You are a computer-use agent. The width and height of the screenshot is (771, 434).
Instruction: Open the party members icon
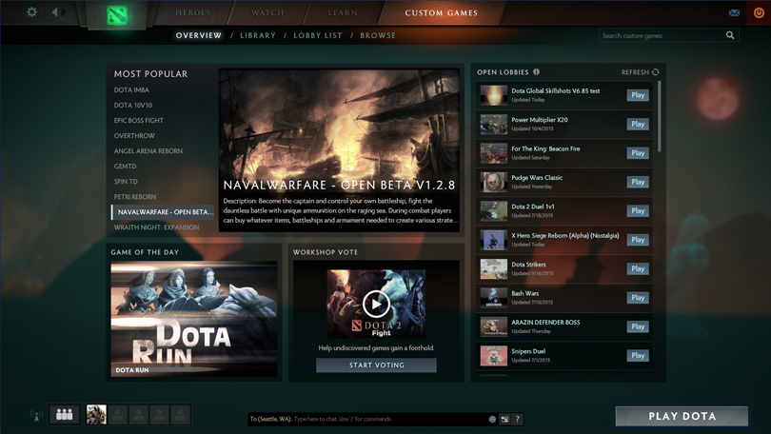65,414
